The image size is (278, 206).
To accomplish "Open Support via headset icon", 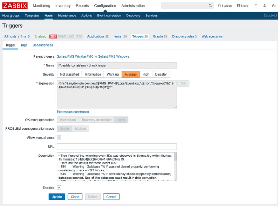I will tap(219, 6).
